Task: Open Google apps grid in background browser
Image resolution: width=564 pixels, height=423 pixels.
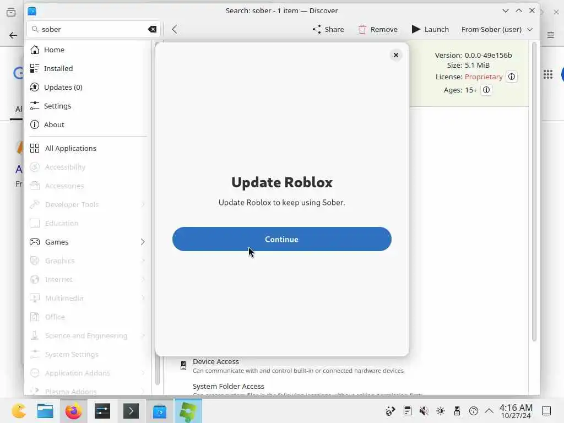Action: [548, 74]
